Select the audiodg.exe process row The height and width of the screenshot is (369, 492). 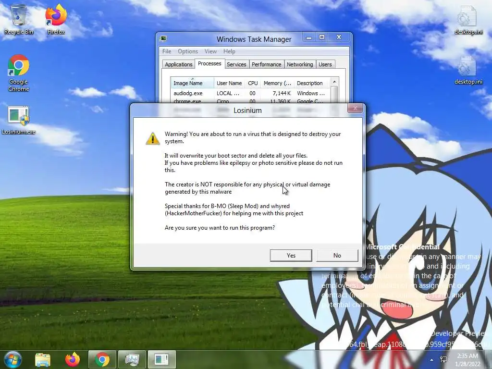click(250, 93)
